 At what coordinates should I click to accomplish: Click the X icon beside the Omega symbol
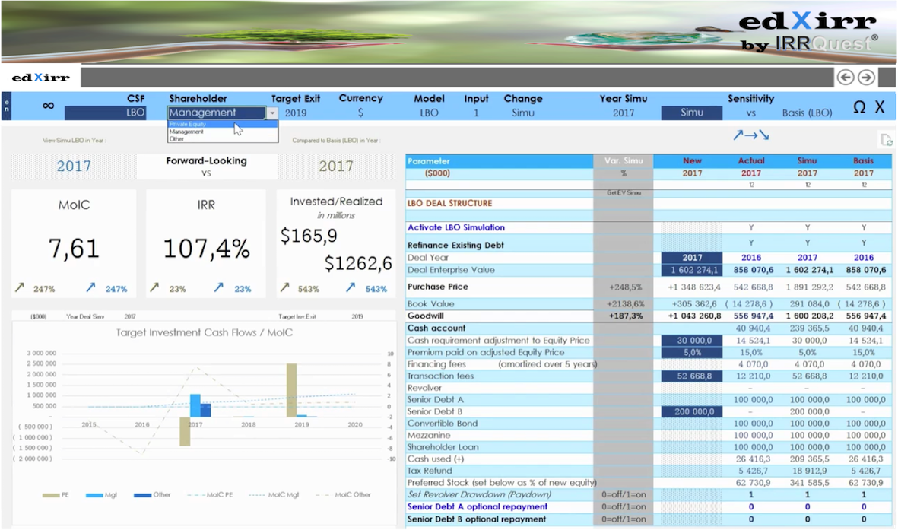880,107
